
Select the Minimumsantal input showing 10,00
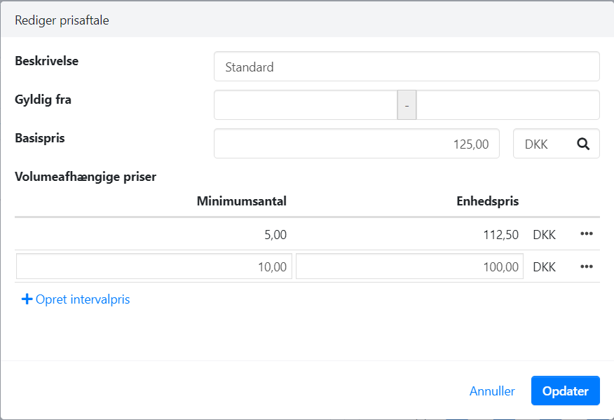(153, 266)
